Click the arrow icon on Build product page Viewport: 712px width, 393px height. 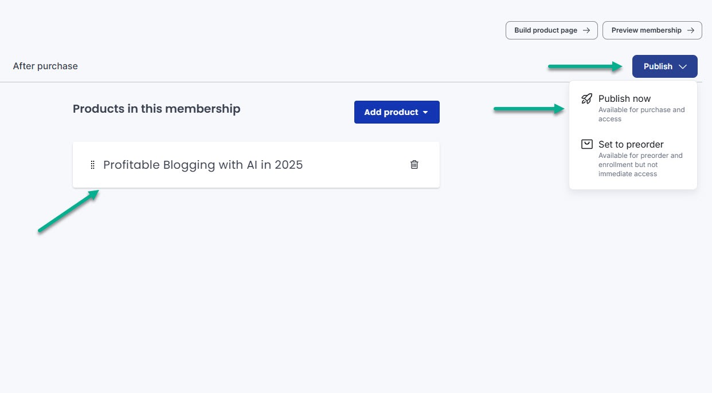586,30
